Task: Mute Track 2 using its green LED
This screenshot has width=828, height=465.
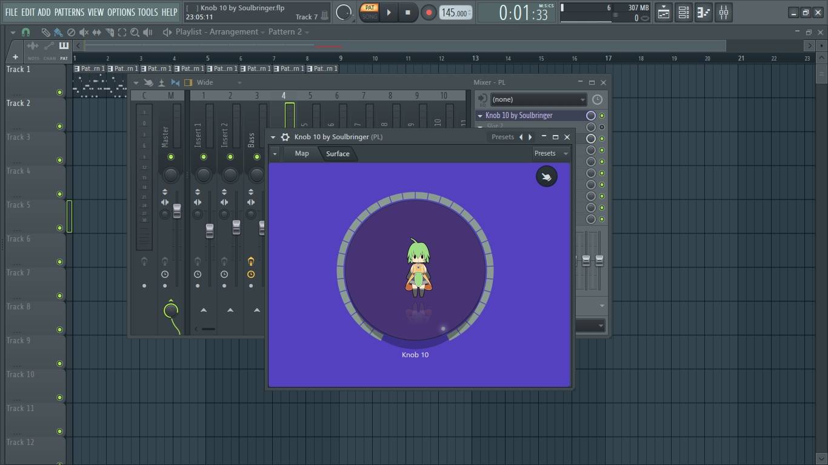Action: click(x=59, y=127)
